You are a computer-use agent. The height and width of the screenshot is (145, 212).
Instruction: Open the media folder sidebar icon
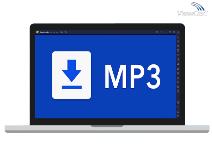pyautogui.click(x=178, y=78)
